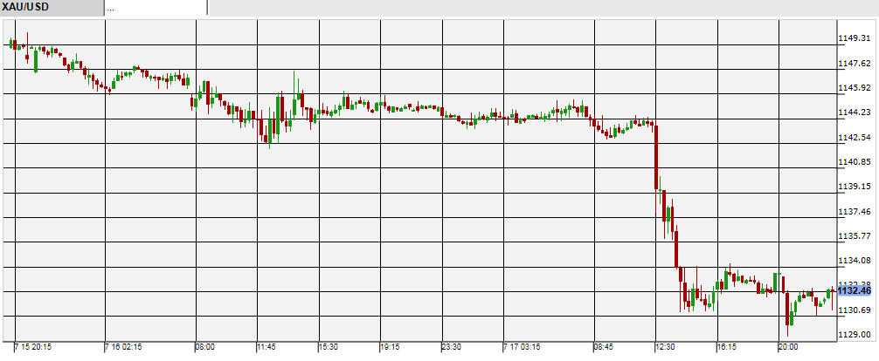Select the 1137.46 price axis label

853,212
